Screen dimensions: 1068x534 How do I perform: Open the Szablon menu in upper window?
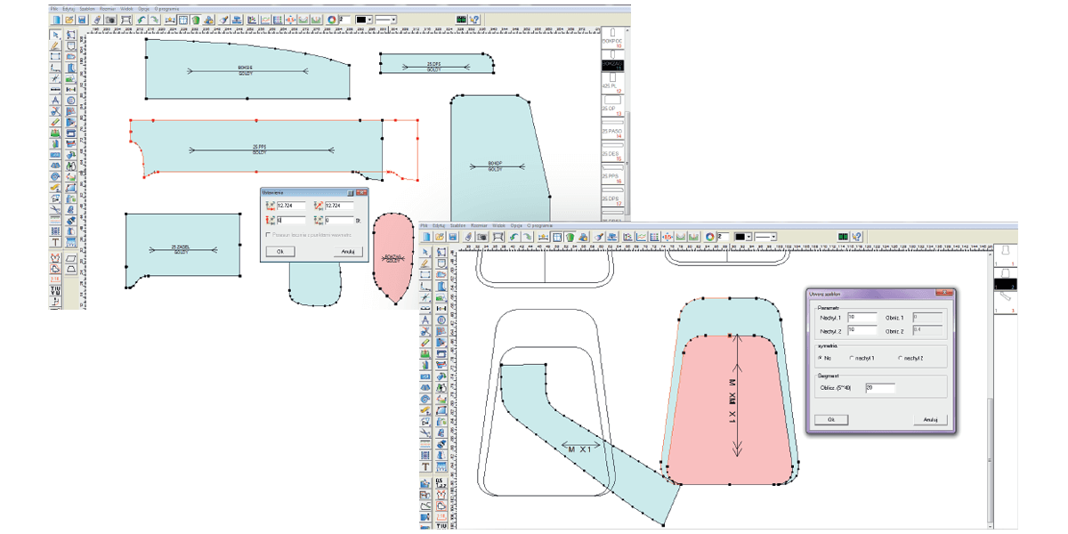(x=86, y=8)
